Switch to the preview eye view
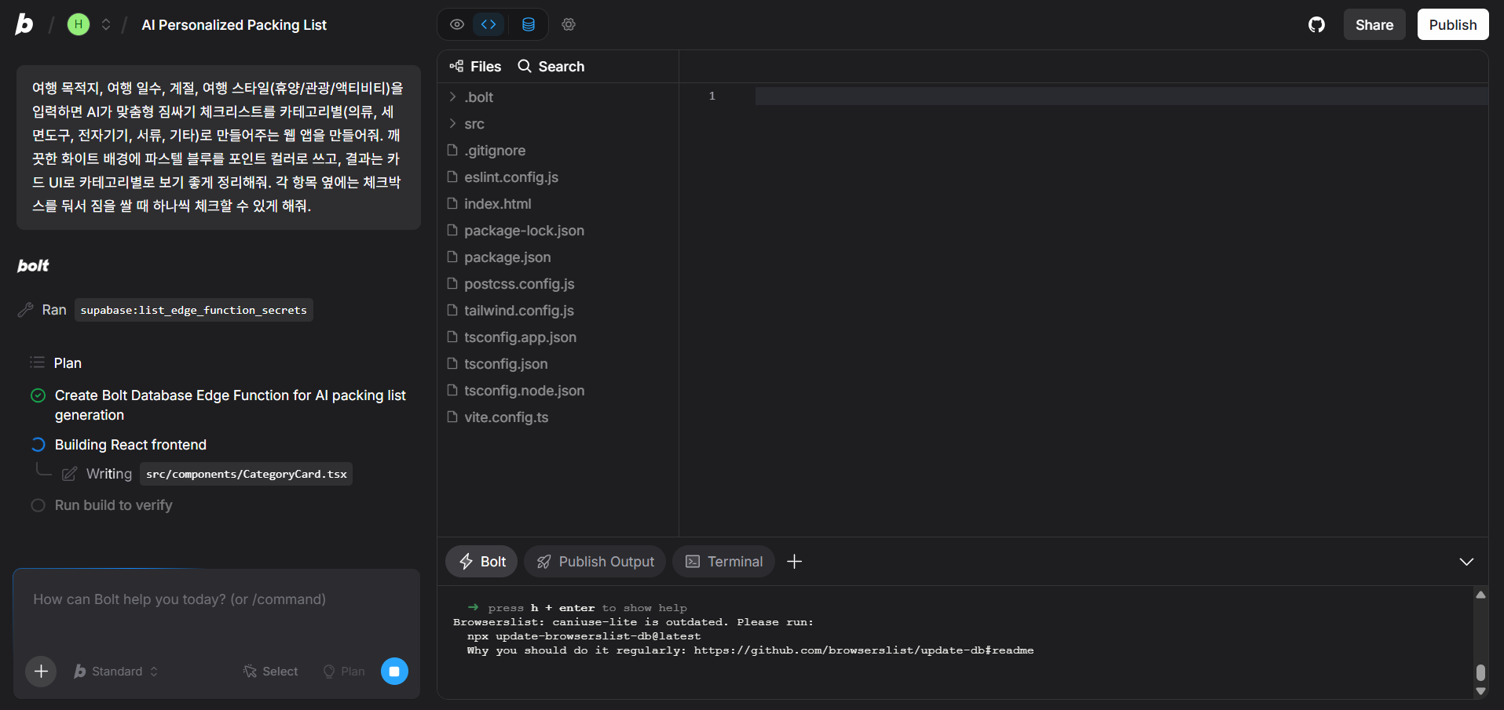 (456, 24)
